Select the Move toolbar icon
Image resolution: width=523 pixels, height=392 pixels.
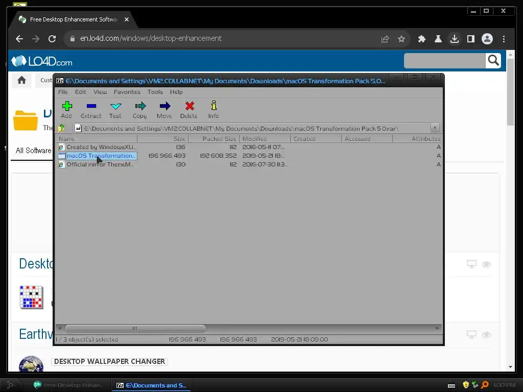point(164,110)
